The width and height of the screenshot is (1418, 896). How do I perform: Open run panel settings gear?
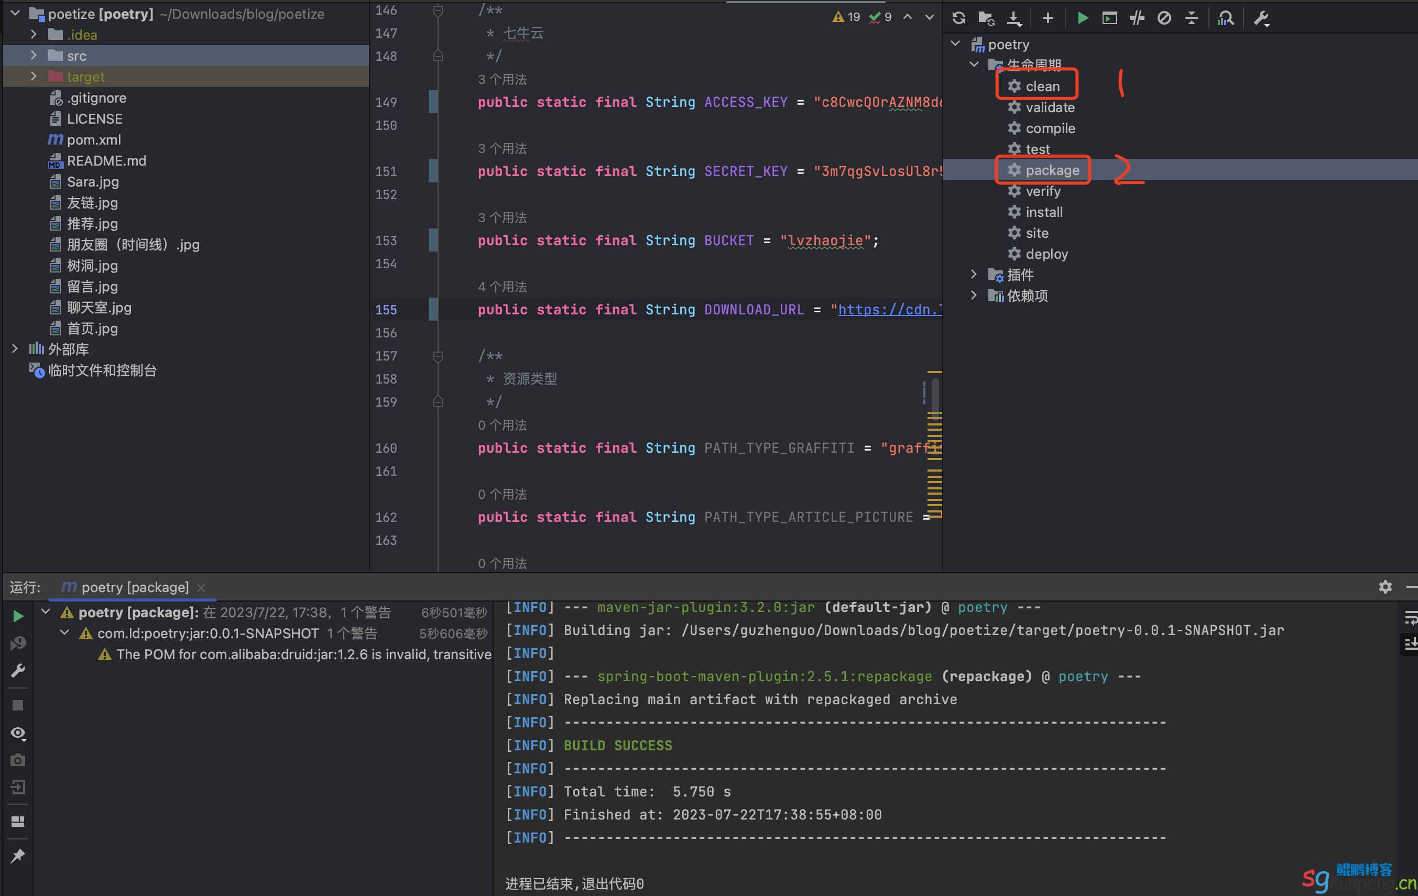click(x=1385, y=586)
